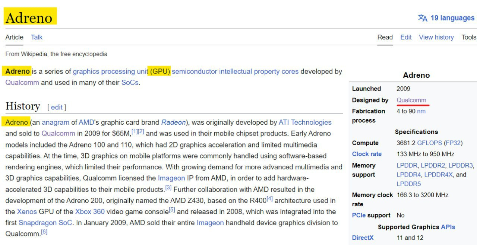Open the LPDDR4 memory link

pos(409,174)
